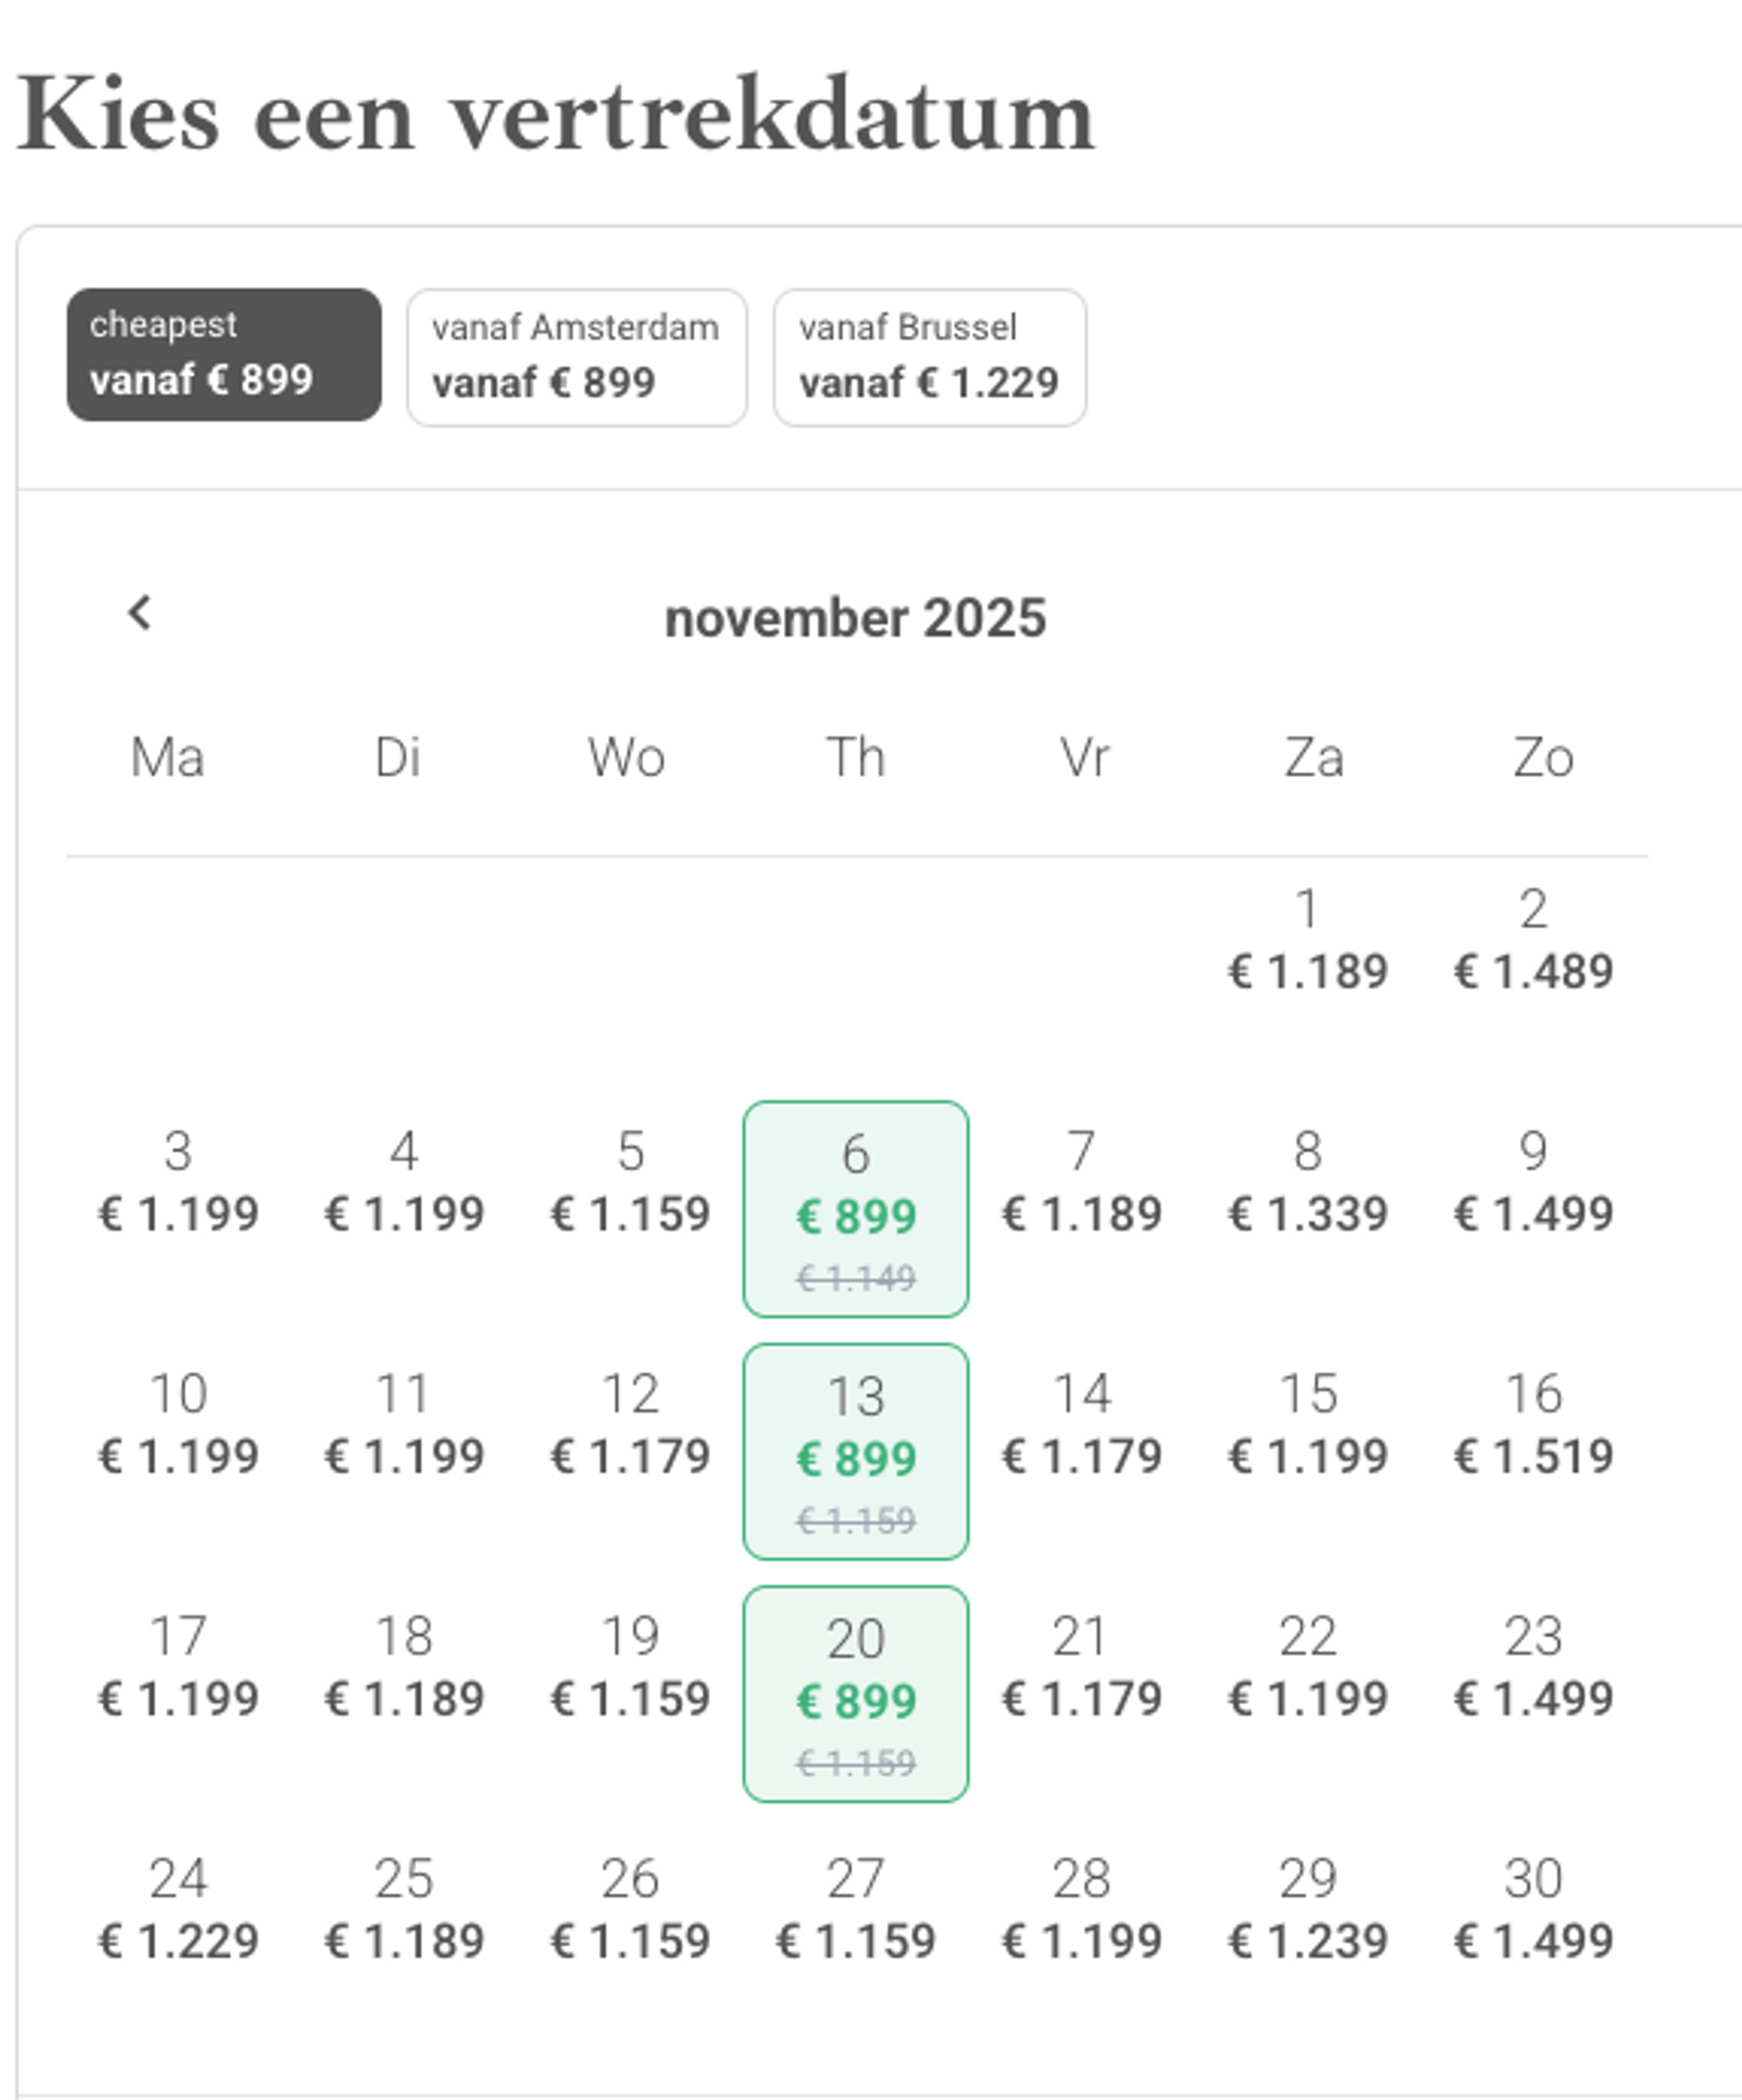
Task: Select 23 november departure date
Action: click(x=1534, y=1667)
